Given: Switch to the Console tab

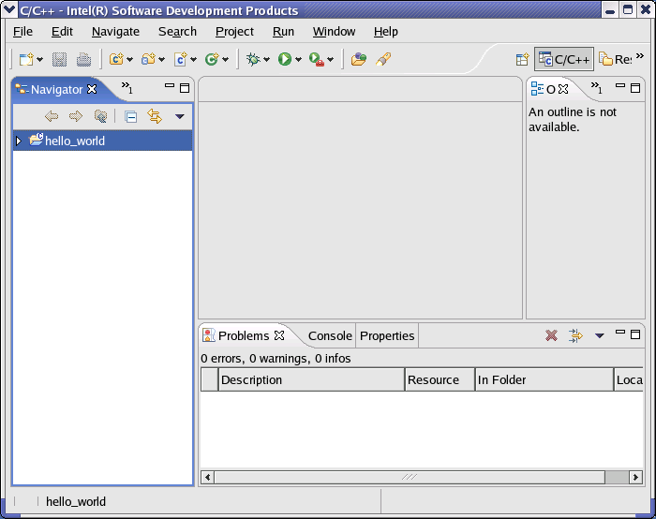Looking at the screenshot, I should (330, 335).
